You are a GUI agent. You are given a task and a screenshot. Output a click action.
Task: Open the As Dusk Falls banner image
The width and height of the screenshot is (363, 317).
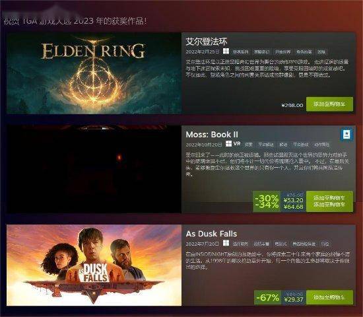coord(94,265)
